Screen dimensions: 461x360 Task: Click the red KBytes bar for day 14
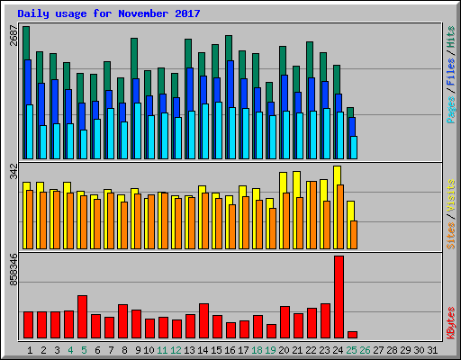[x=204, y=321]
